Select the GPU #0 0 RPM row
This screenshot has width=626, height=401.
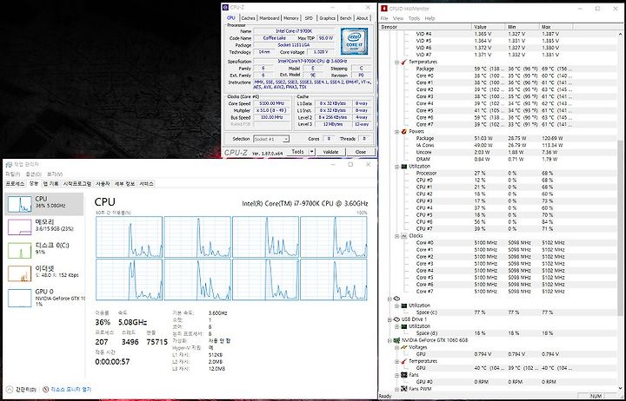(497, 382)
